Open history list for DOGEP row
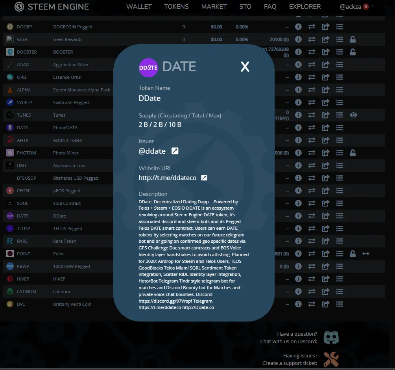The width and height of the screenshot is (395, 370). [x=340, y=26]
